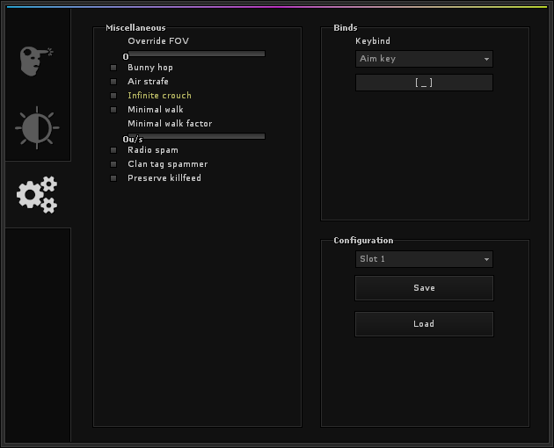Enable the Bunny hop checkbox
This screenshot has width=554, height=448.
point(113,68)
